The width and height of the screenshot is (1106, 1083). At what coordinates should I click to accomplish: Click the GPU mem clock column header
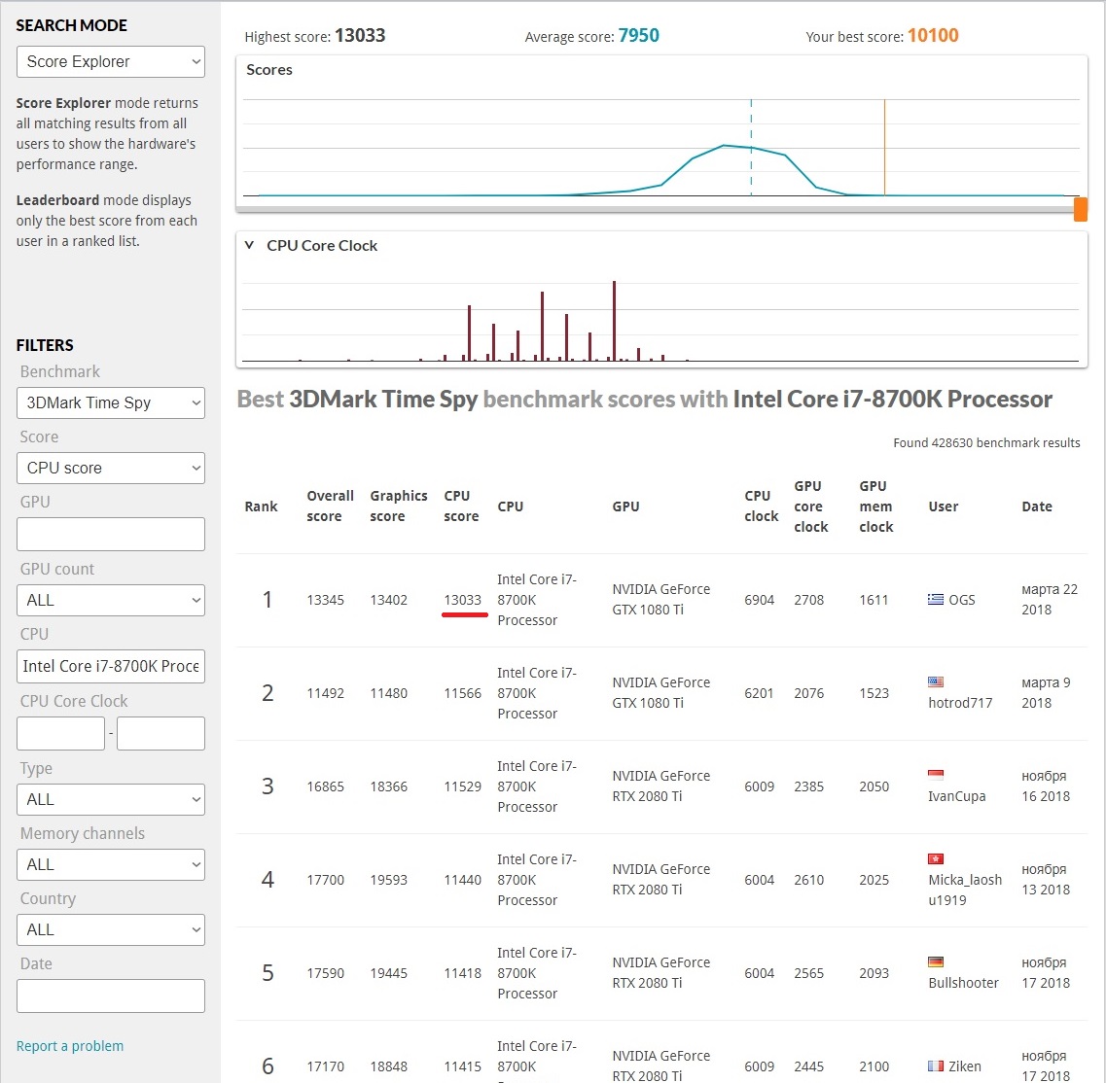tap(876, 507)
